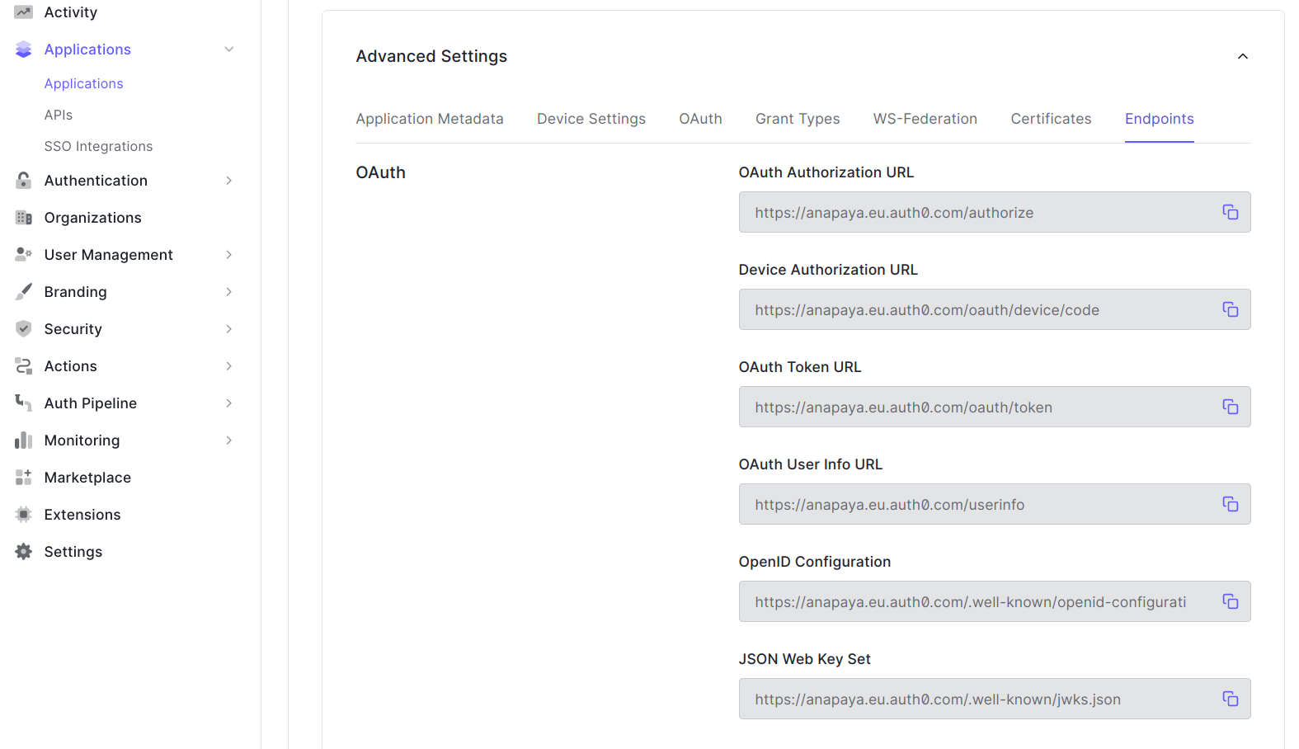The width and height of the screenshot is (1299, 749).
Task: Click the Extensions icon in sidebar
Action: (x=24, y=515)
